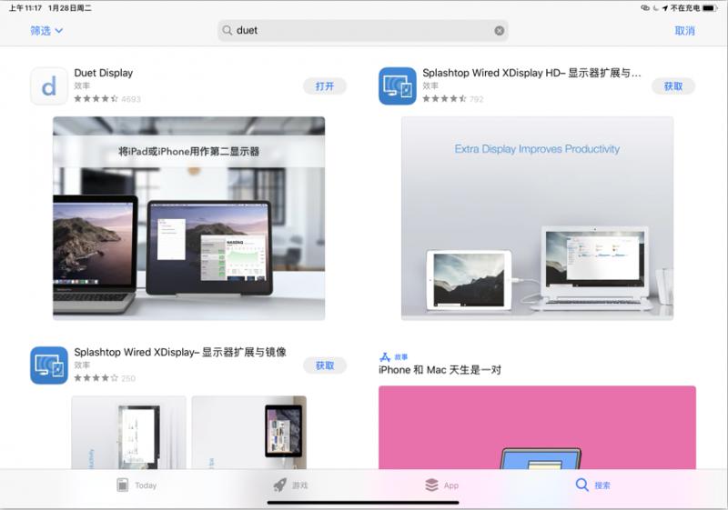Viewport: 728px width, 510px height.
Task: Select the Splashtop Wired XDisplay HD title
Action: (x=531, y=73)
